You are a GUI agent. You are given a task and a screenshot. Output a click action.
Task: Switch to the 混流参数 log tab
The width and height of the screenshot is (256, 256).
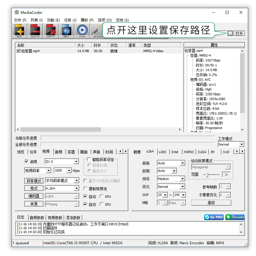pyautogui.click(x=73, y=218)
